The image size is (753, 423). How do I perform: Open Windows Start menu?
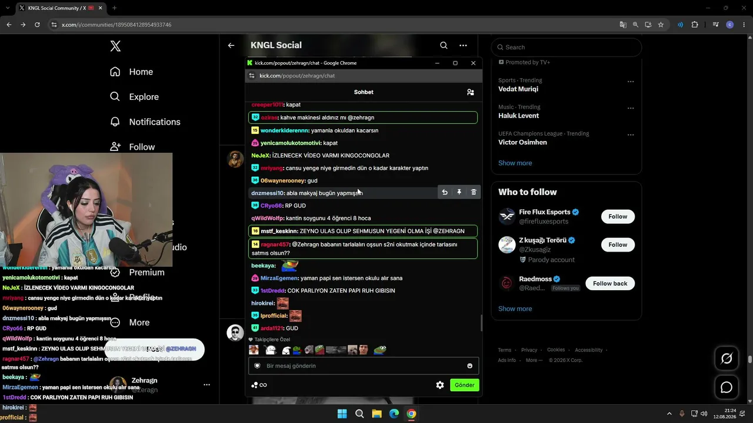342,414
